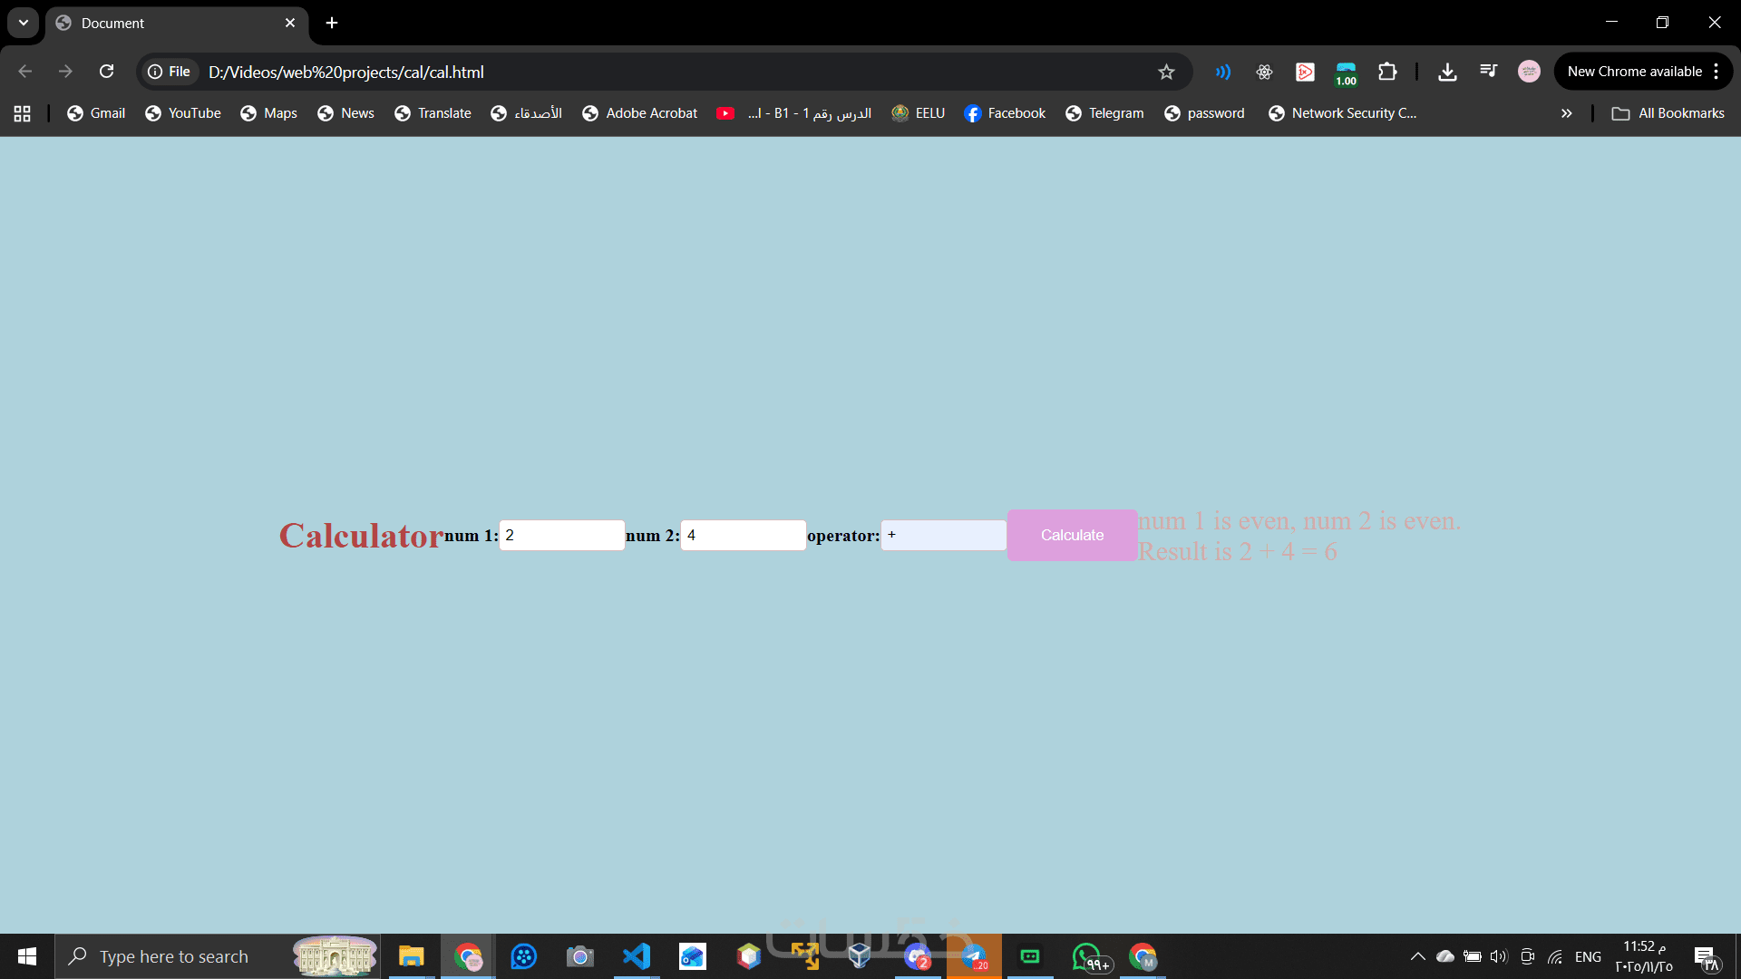Image resolution: width=1741 pixels, height=979 pixels.
Task: Click the operator input field
Action: pyautogui.click(x=943, y=535)
